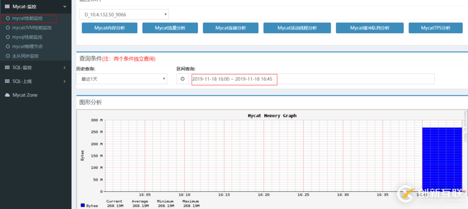Click circle icon next to 主从同步监控

click(8, 56)
